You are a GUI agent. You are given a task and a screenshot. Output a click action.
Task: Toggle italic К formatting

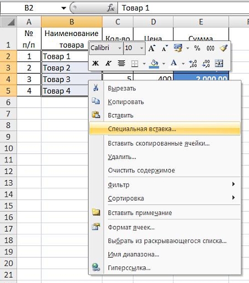coord(108,63)
